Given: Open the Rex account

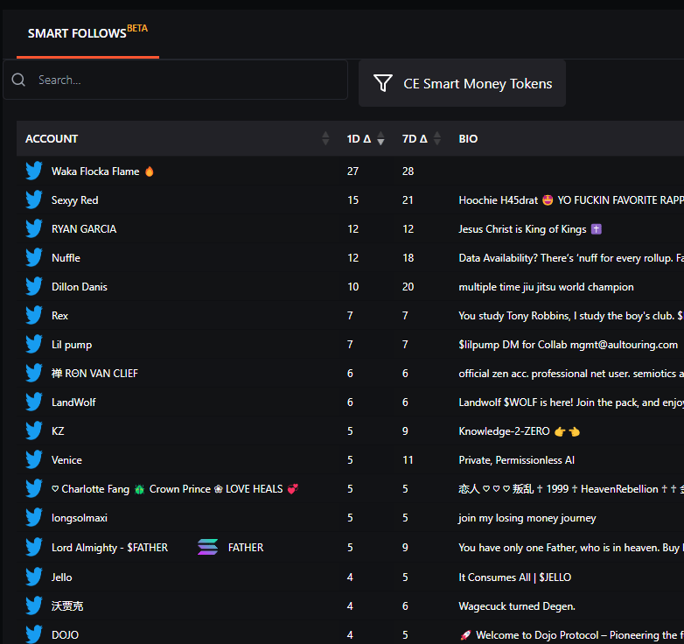Looking at the screenshot, I should (59, 316).
